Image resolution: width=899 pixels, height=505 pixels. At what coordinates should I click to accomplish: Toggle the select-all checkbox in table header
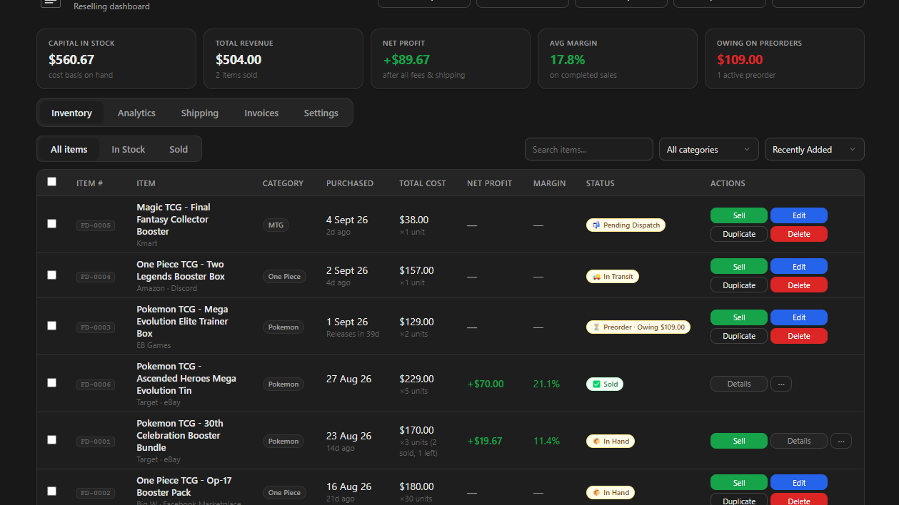[x=51, y=182]
